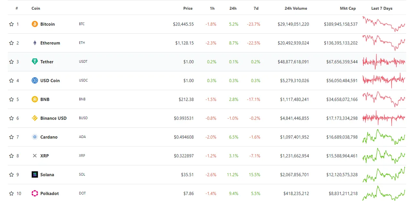Mark Solana with the star icon

click(x=11, y=175)
